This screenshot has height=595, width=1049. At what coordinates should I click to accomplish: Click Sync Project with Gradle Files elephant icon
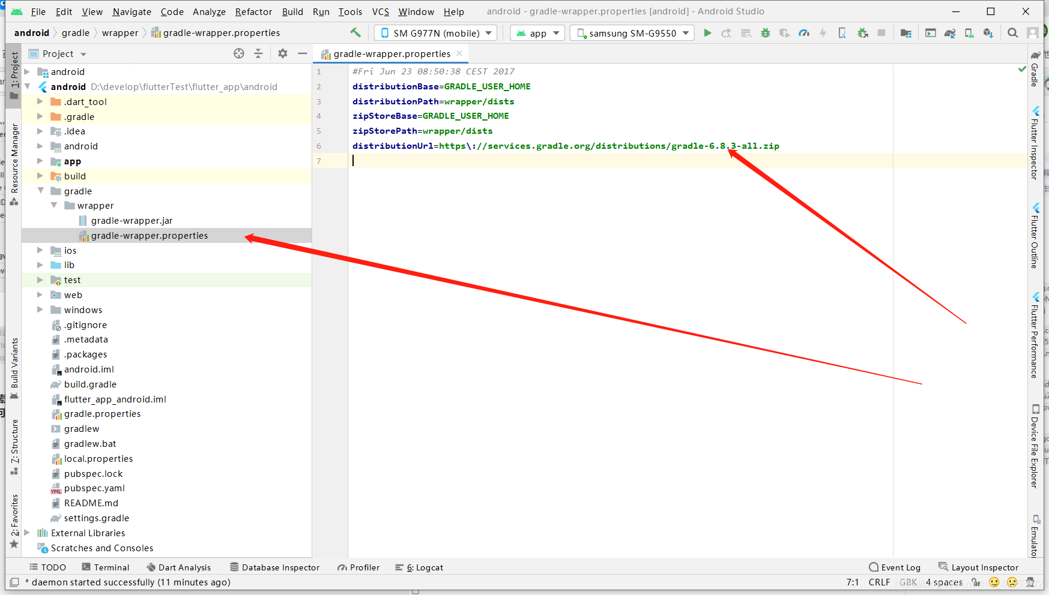point(950,33)
